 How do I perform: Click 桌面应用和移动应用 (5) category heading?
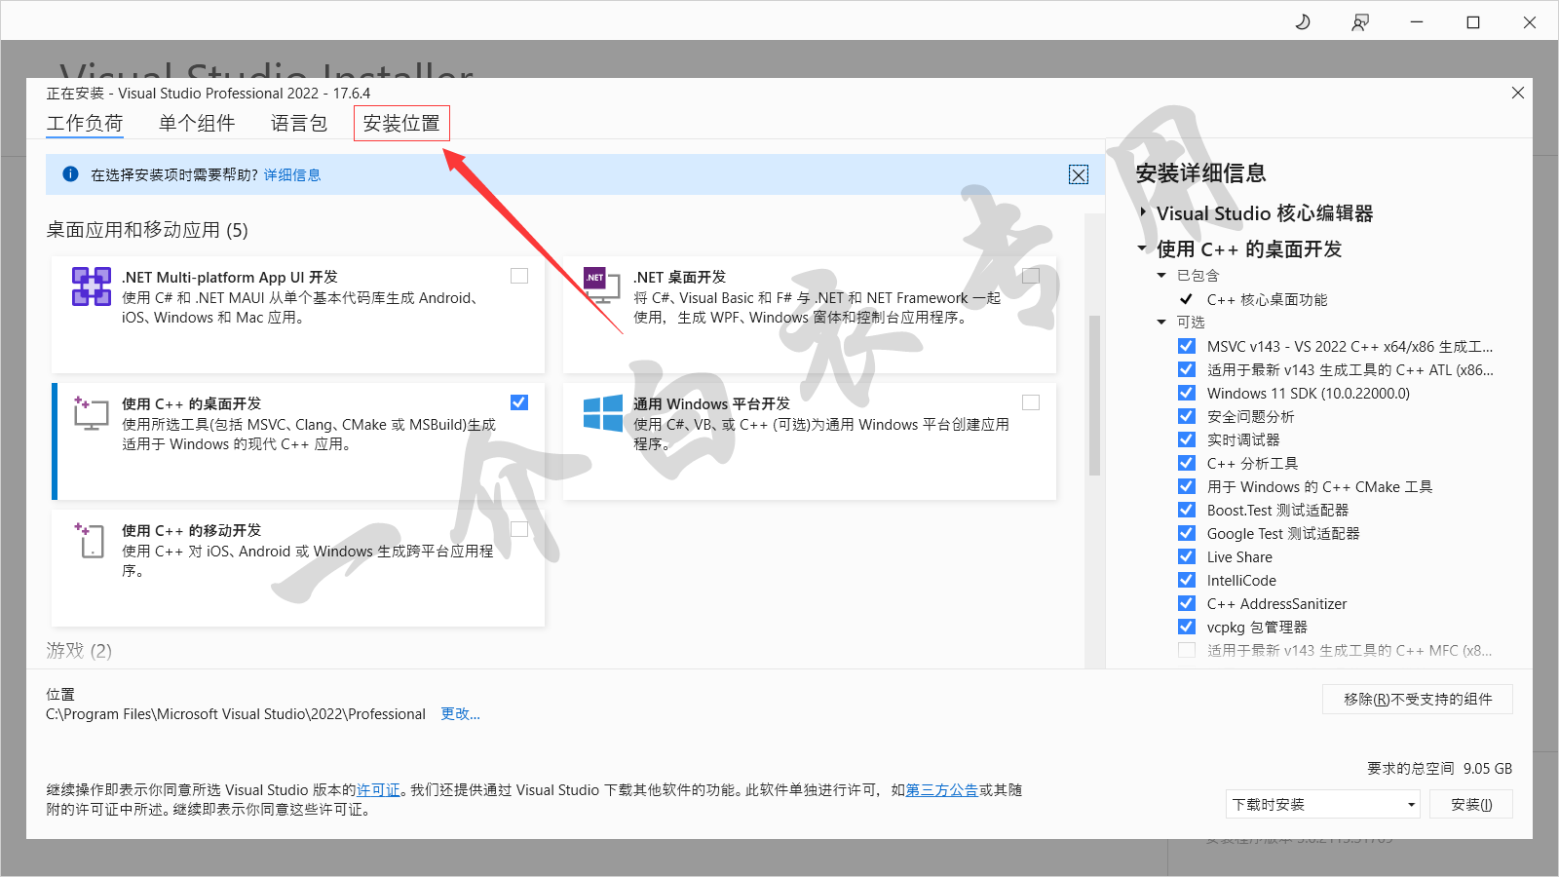147,230
